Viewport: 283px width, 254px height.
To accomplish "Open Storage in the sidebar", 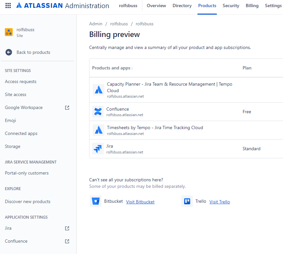I will tap(12, 147).
